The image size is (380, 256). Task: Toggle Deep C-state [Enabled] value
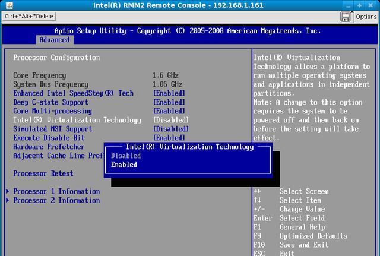pos(169,102)
